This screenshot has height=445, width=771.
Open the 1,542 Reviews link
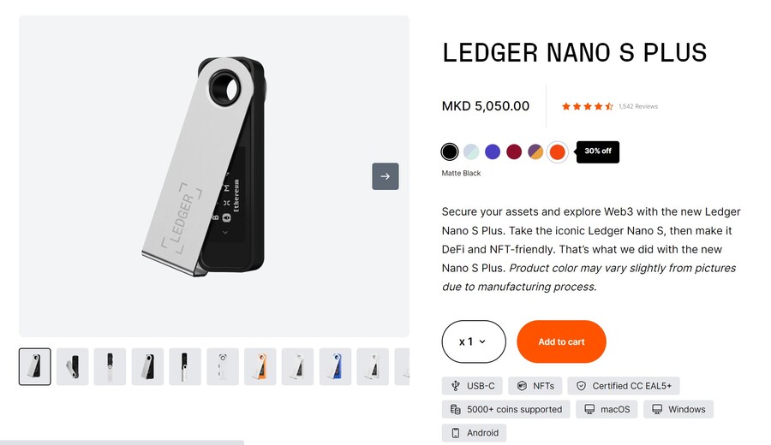click(x=638, y=106)
